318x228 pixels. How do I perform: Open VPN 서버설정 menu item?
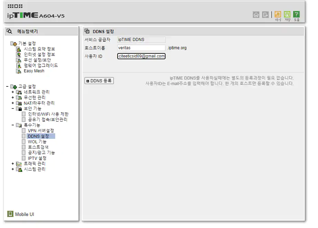(41, 131)
